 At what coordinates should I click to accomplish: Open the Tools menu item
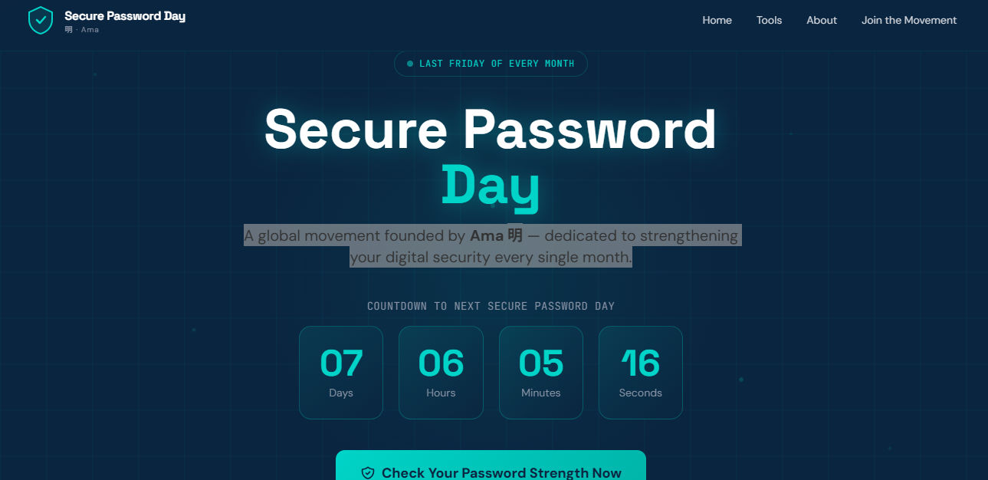(769, 20)
